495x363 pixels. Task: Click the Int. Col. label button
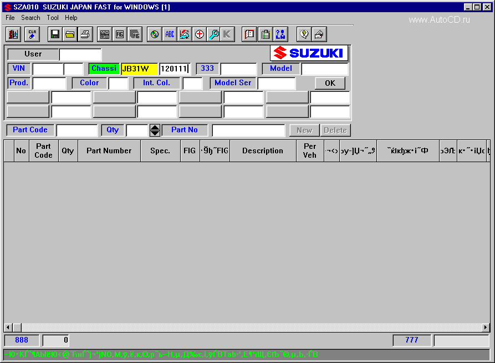pos(156,83)
